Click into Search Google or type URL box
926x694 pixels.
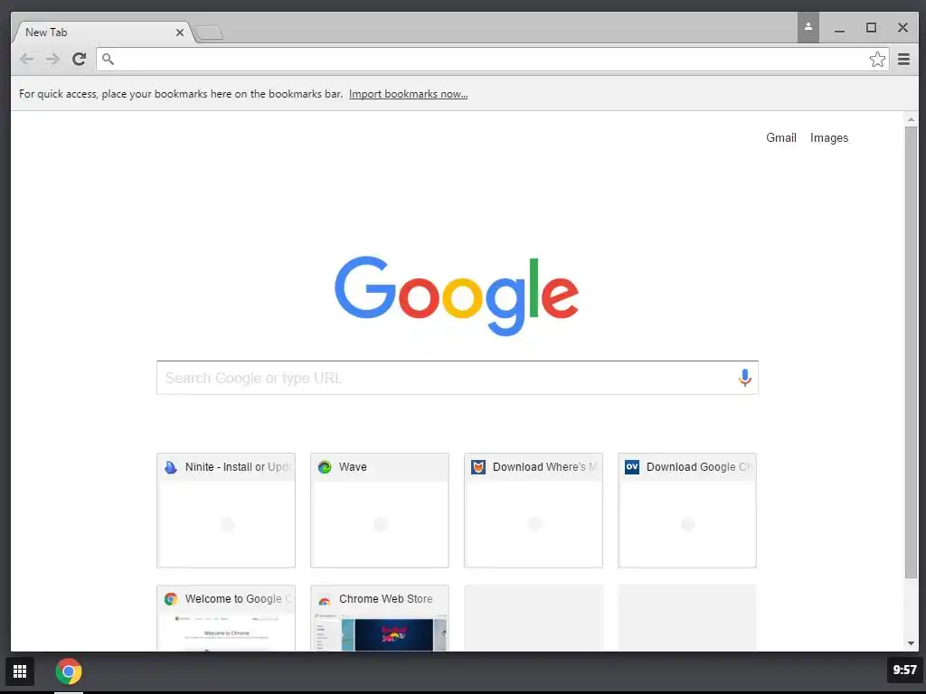[457, 378]
